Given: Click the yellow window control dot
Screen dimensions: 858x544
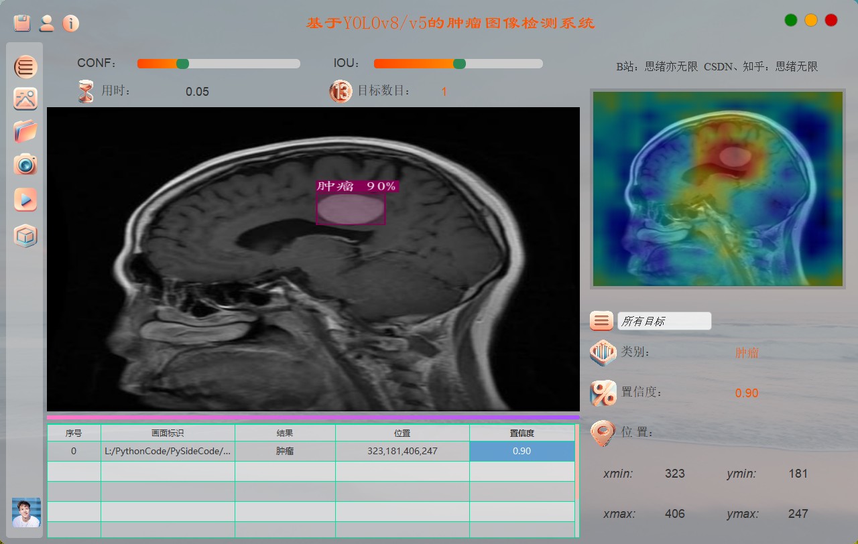Looking at the screenshot, I should pos(811,20).
